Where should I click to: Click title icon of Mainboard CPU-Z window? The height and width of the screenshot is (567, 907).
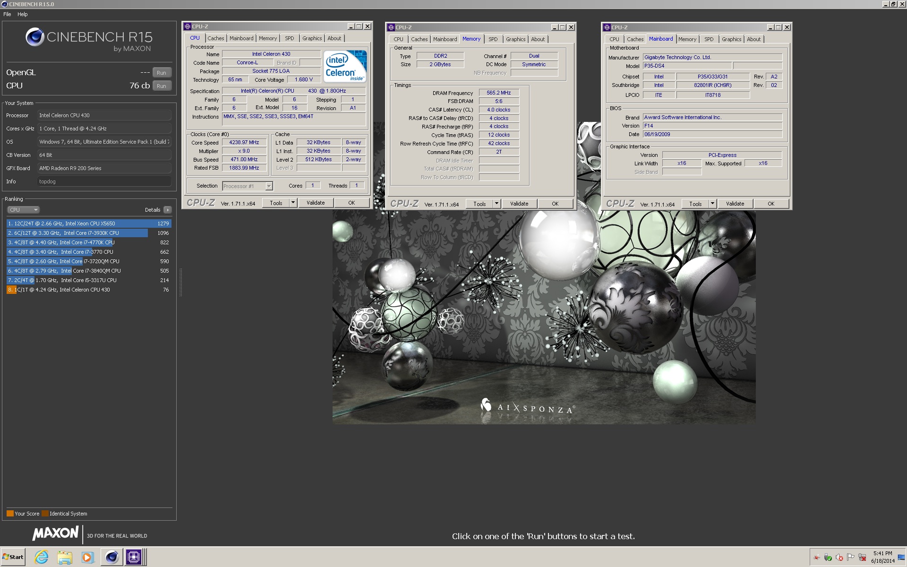point(607,27)
